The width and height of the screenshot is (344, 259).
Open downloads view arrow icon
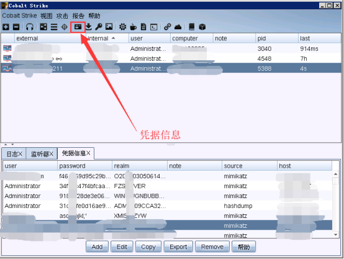coord(89,27)
